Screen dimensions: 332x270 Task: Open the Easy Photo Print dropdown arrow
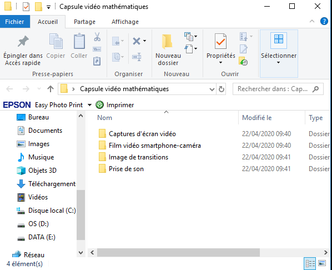pyautogui.click(x=89, y=105)
